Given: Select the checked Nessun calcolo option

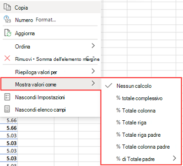Looking at the screenshot, I should (141, 86).
